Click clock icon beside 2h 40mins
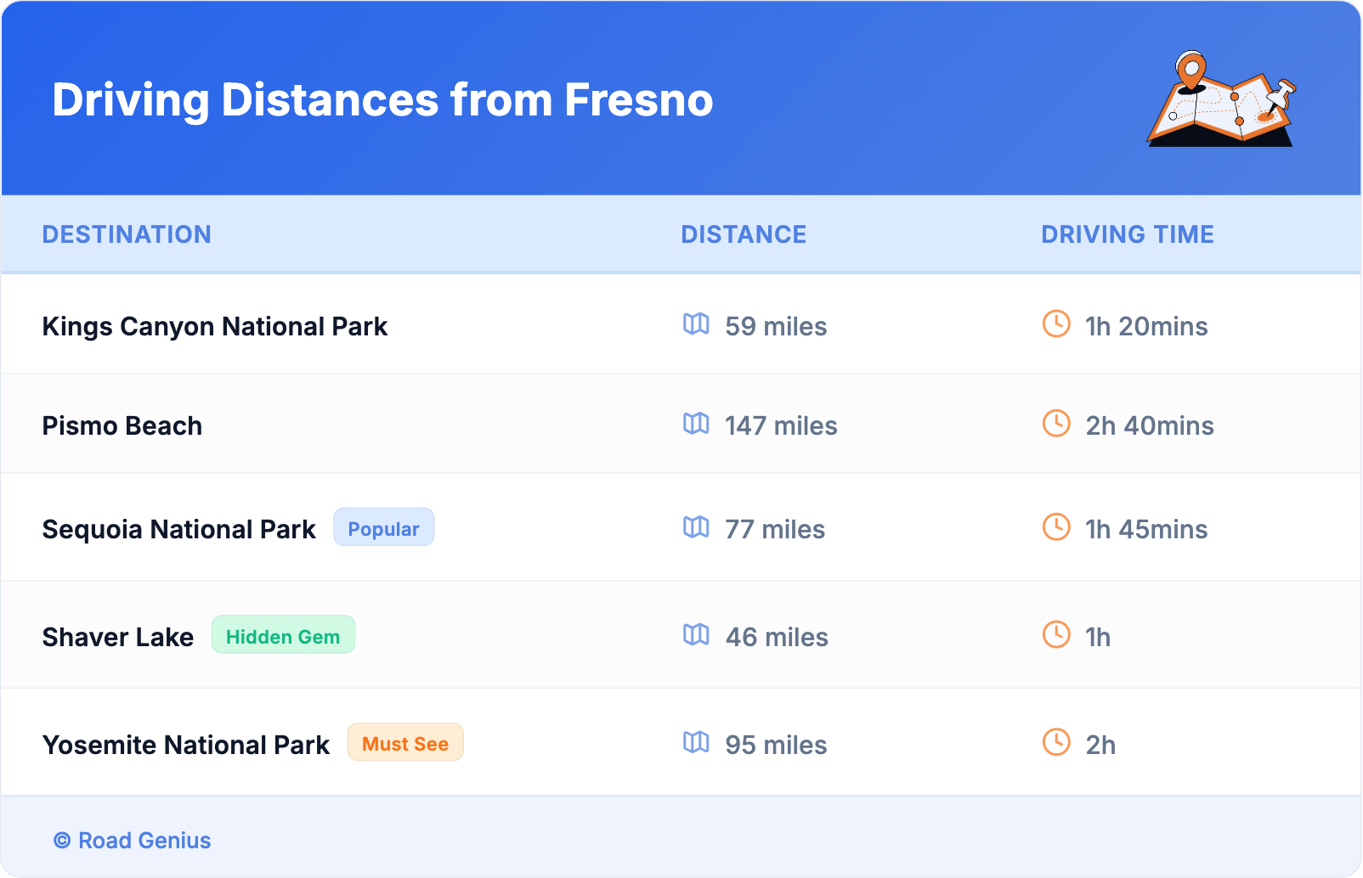 pyautogui.click(x=1056, y=423)
